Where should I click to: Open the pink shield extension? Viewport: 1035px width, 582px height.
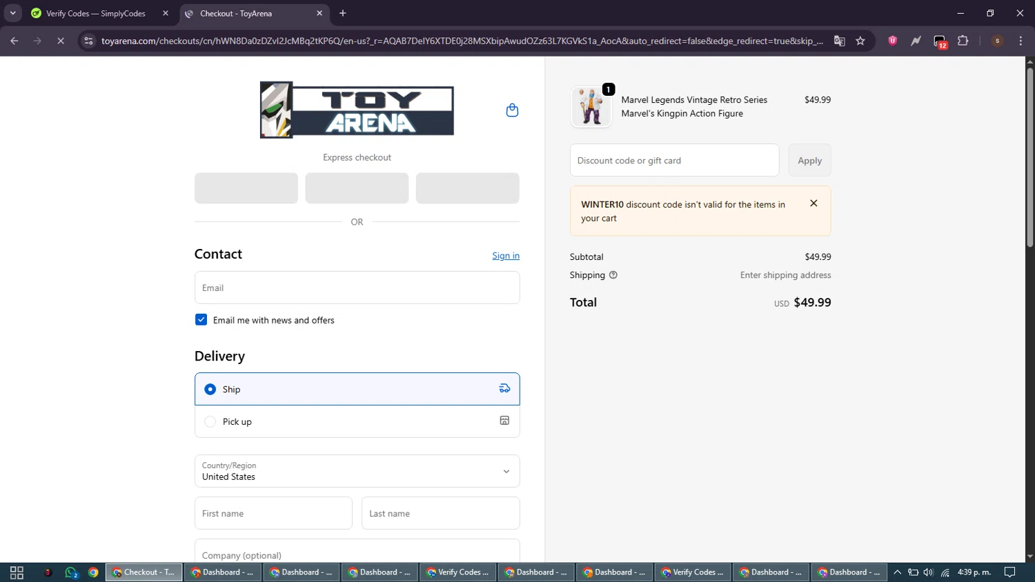coord(892,41)
